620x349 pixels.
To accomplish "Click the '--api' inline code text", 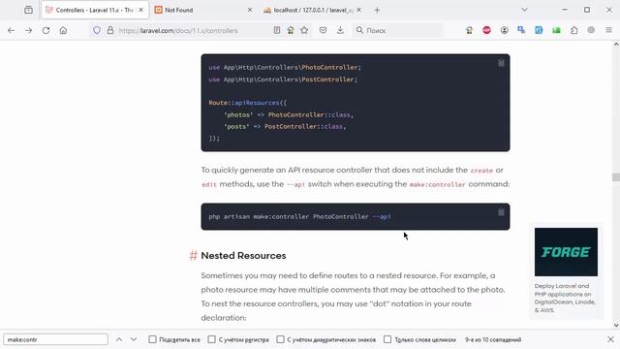I will pos(295,184).
